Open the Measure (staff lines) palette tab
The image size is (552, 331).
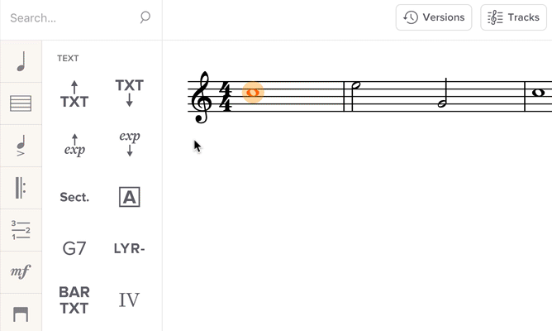[21, 103]
